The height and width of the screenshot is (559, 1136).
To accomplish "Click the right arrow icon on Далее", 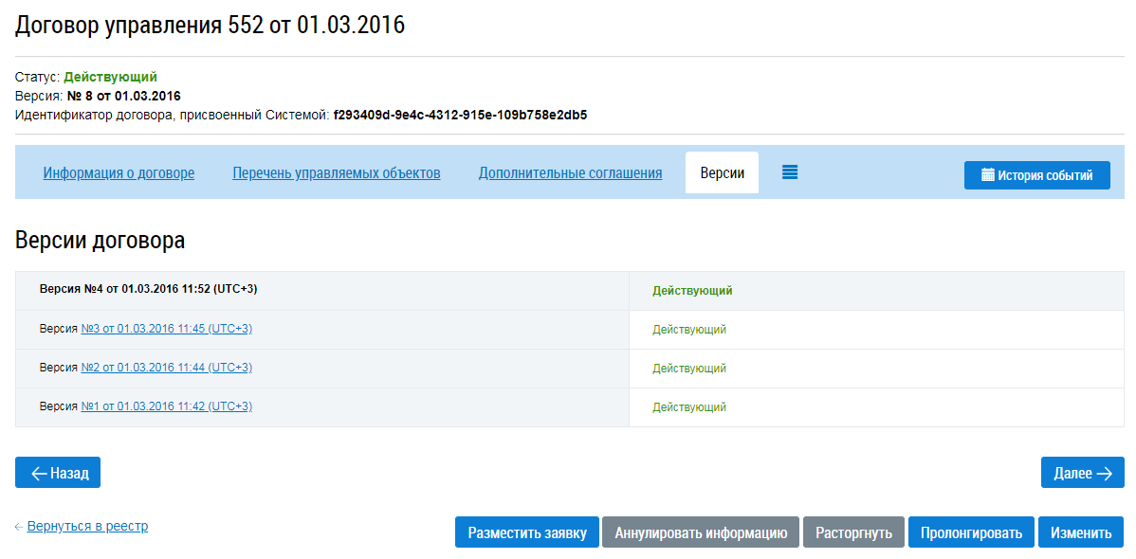I will (x=1104, y=474).
